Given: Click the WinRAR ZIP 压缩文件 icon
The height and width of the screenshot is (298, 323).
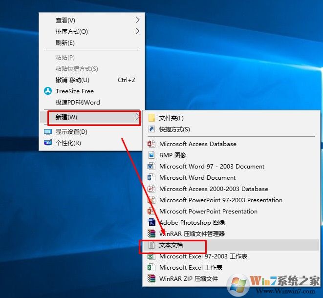Looking at the screenshot, I should (x=151, y=278).
